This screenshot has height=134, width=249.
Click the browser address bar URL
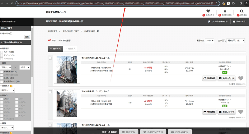click(x=115, y=3)
